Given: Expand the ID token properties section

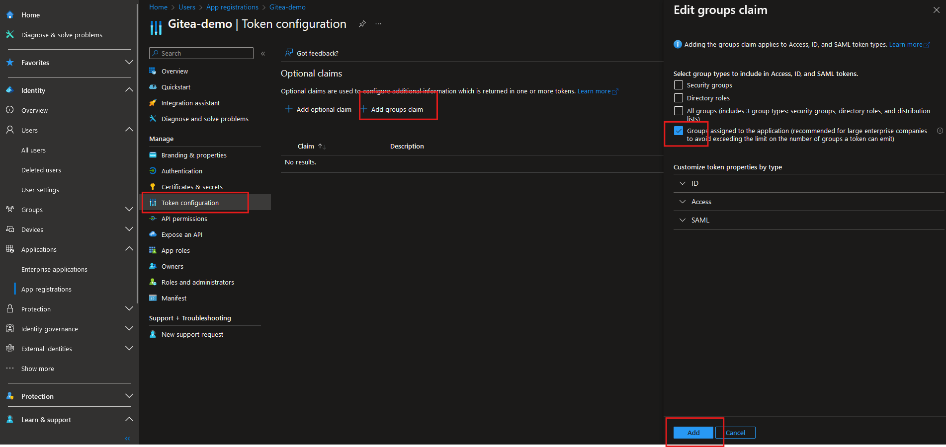Looking at the screenshot, I should [809, 183].
